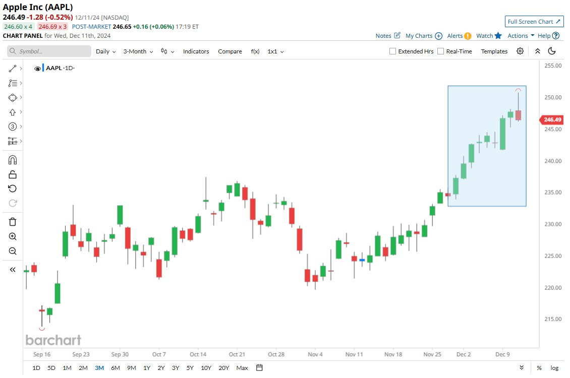The width and height of the screenshot is (570, 378).
Task: Open the Daily frequency dropdown
Action: pos(106,51)
